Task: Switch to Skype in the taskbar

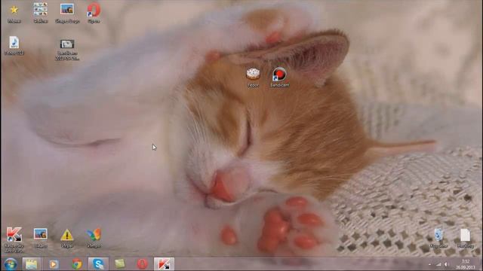Action: pos(98,264)
